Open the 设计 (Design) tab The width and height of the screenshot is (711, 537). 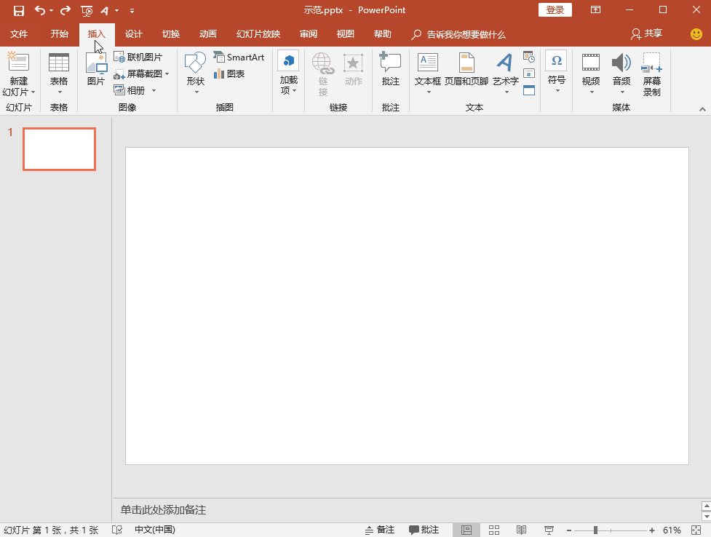point(133,34)
